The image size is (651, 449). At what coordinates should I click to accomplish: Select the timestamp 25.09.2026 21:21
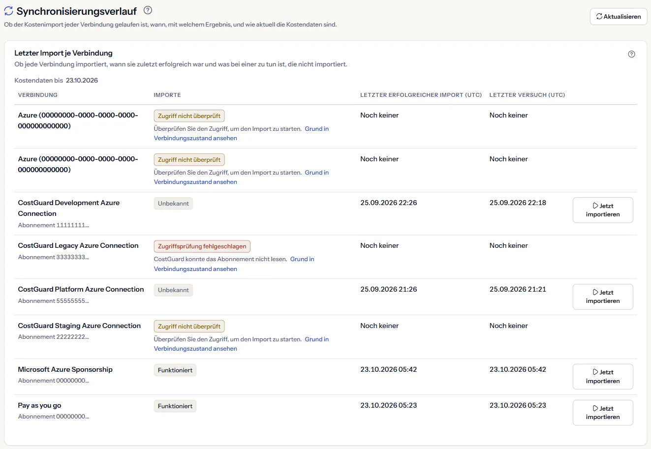518,289
